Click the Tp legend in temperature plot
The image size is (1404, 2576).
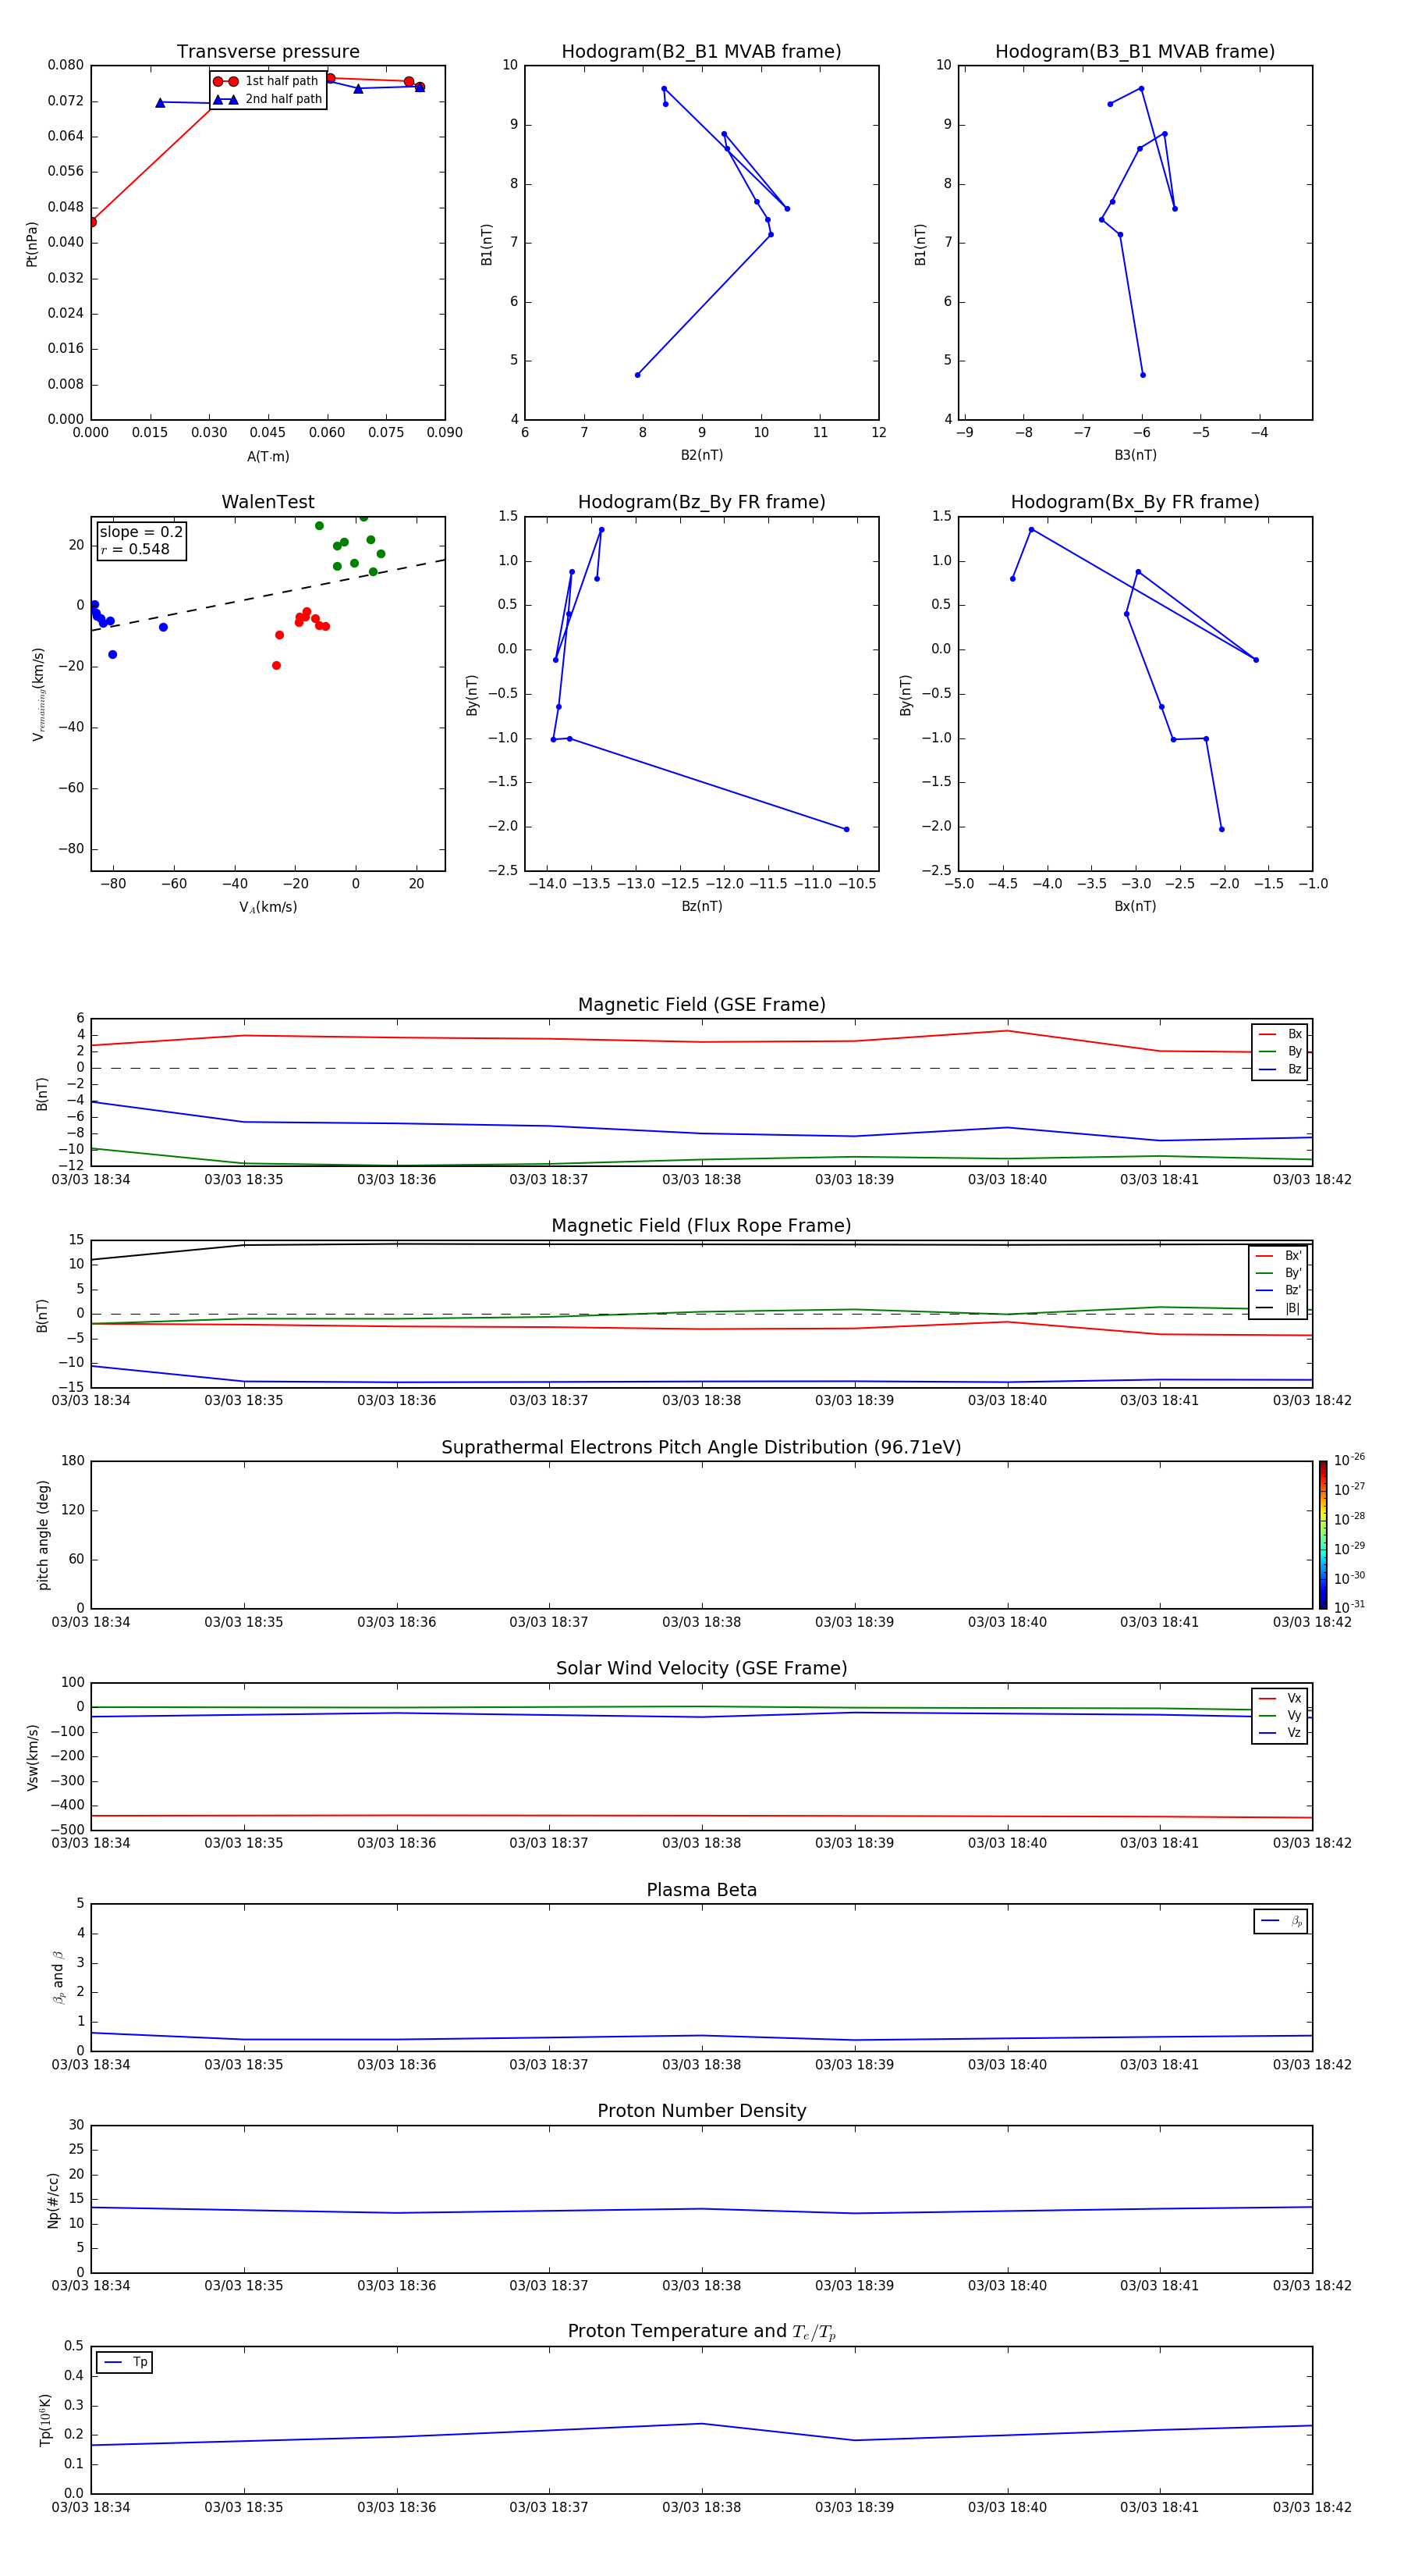tap(124, 2362)
